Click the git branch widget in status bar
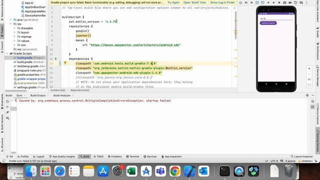 coord(305,161)
